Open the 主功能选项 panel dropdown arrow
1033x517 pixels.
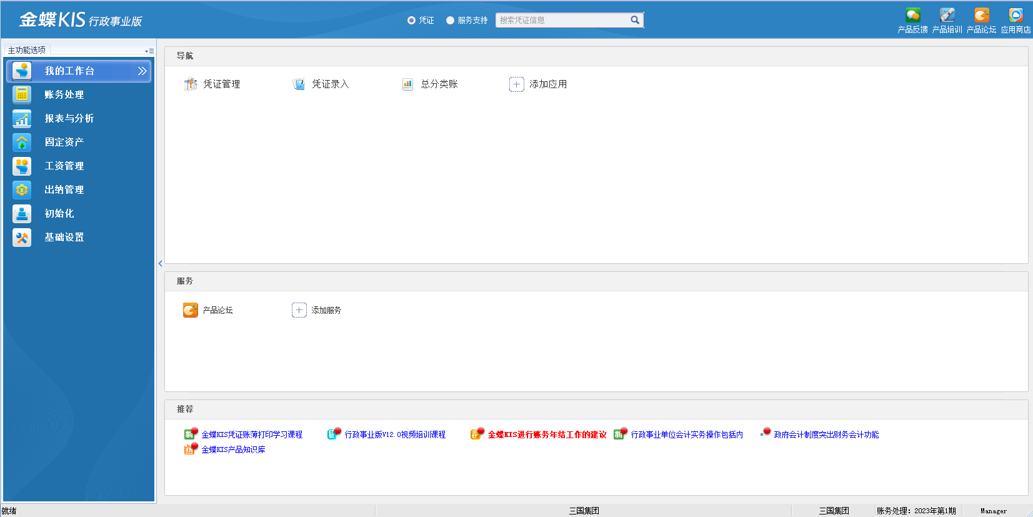pos(149,51)
